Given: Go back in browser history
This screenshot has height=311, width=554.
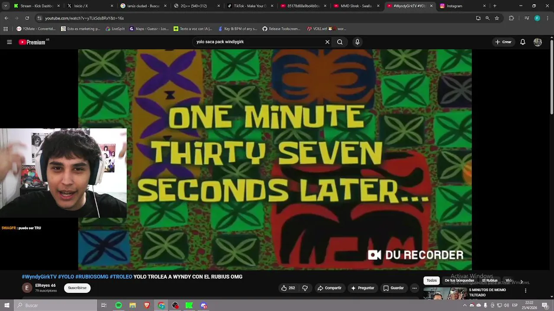Looking at the screenshot, I should pyautogui.click(x=6, y=18).
